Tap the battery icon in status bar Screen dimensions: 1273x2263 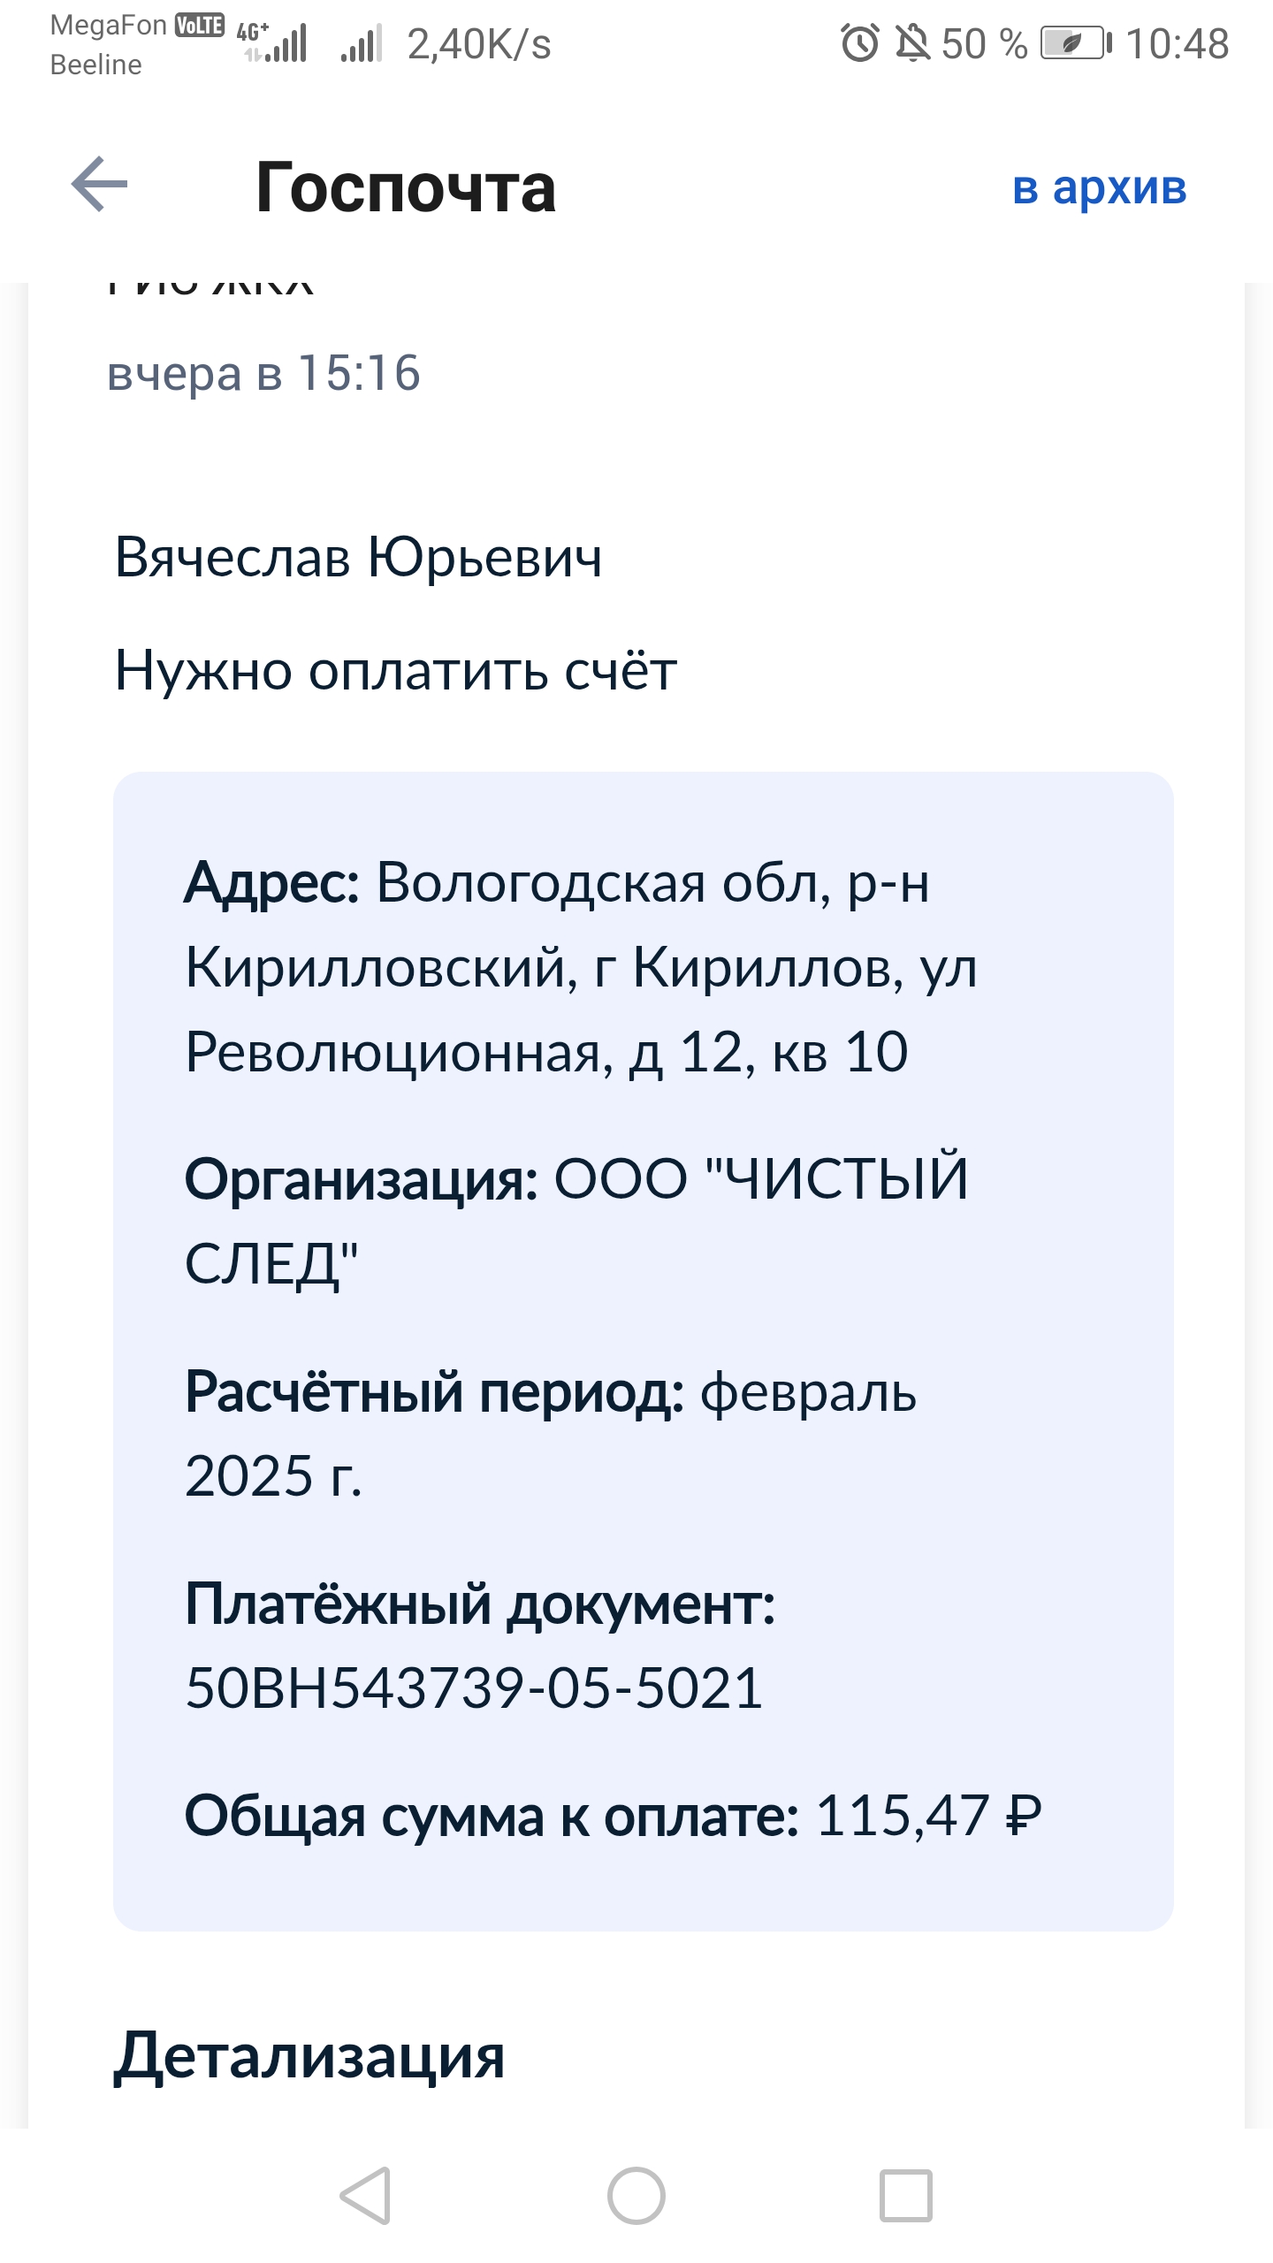pos(1075,43)
